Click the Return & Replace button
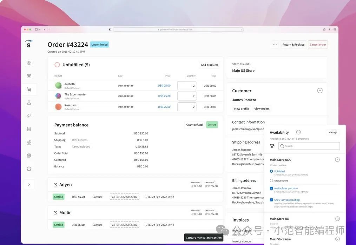The width and height of the screenshot is (356, 245). tap(293, 45)
